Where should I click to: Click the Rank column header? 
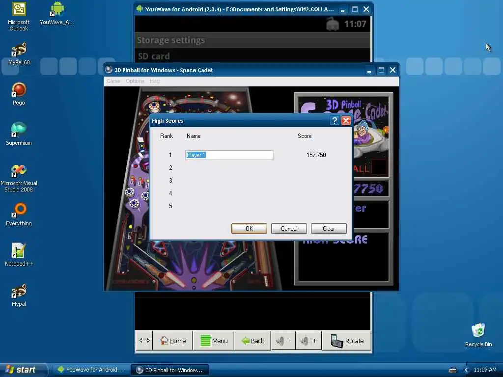[x=167, y=136]
